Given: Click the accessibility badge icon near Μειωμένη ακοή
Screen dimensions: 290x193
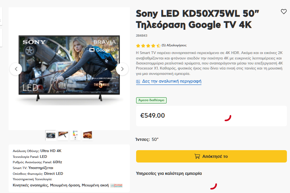Looking at the screenshot, I should [x=116, y=185].
